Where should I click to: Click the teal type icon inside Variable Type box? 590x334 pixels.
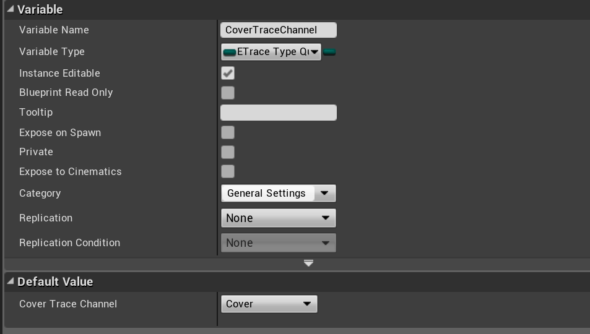click(230, 52)
